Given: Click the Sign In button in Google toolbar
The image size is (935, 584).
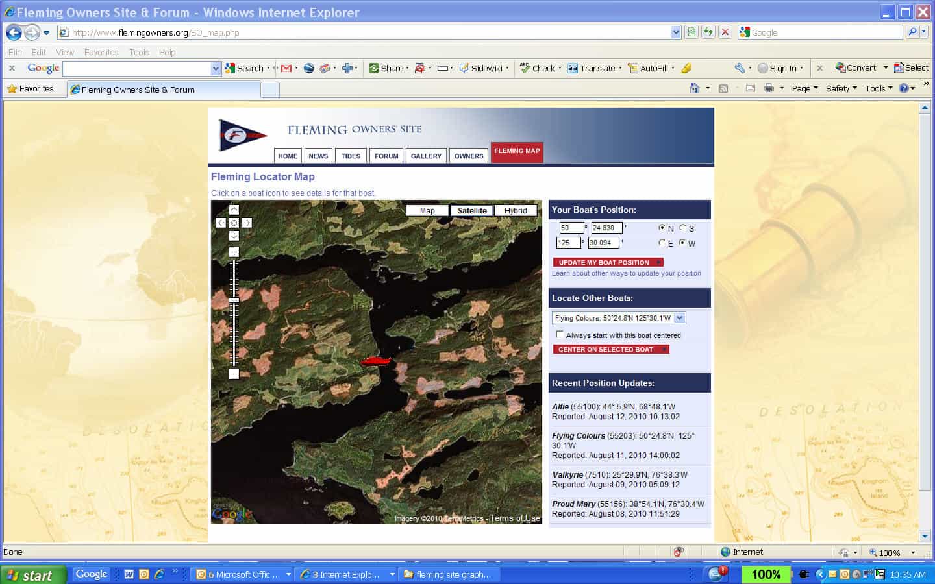Looking at the screenshot, I should coord(780,68).
